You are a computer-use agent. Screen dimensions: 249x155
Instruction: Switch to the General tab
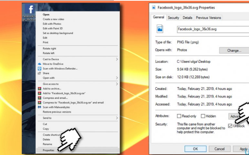click(159, 17)
